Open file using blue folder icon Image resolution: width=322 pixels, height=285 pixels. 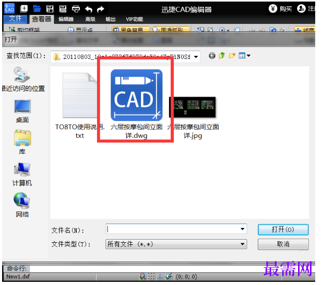(37, 9)
